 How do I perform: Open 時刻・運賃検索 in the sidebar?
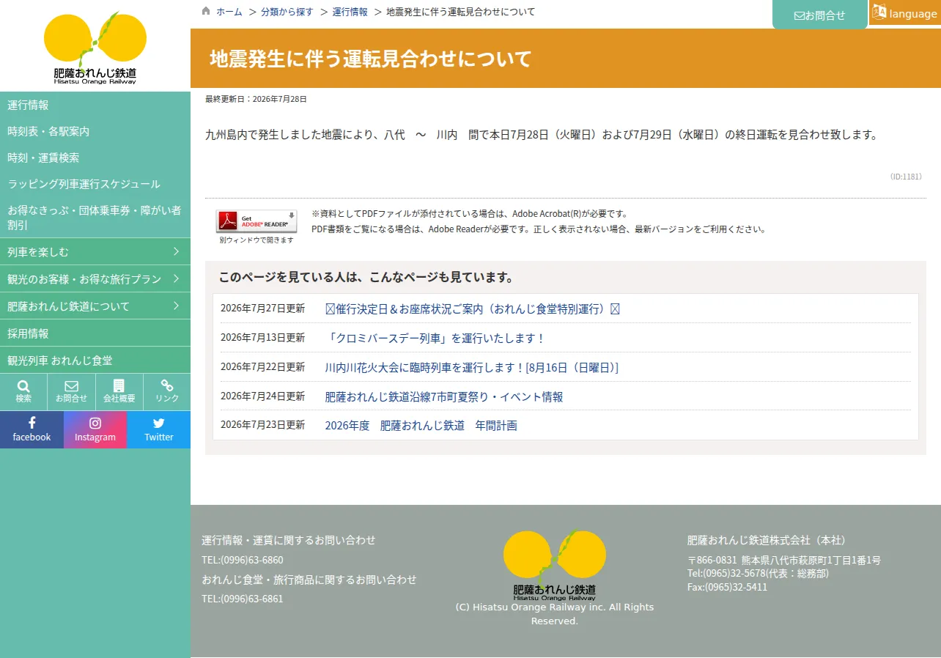[95, 158]
